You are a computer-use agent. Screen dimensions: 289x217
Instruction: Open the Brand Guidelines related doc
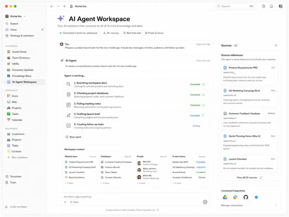(75, 177)
